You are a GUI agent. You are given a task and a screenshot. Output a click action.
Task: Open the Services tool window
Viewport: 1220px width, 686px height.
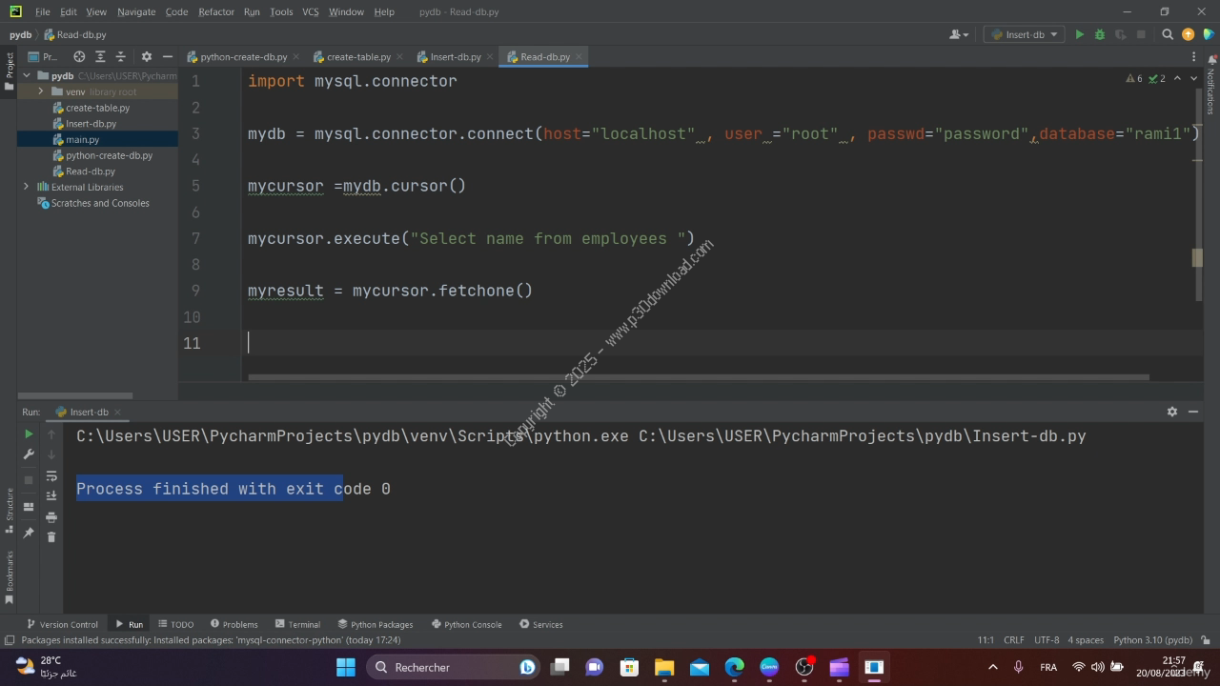point(540,624)
